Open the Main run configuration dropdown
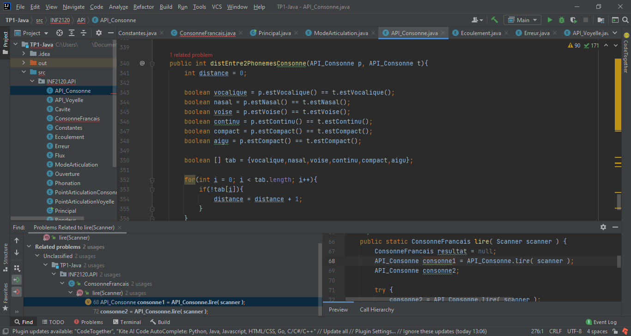The image size is (631, 336). click(522, 20)
